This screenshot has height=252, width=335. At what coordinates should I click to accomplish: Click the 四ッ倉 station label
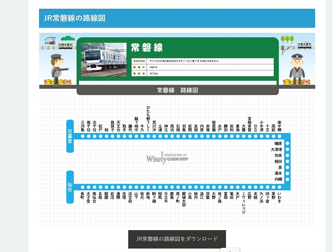coord(268,197)
